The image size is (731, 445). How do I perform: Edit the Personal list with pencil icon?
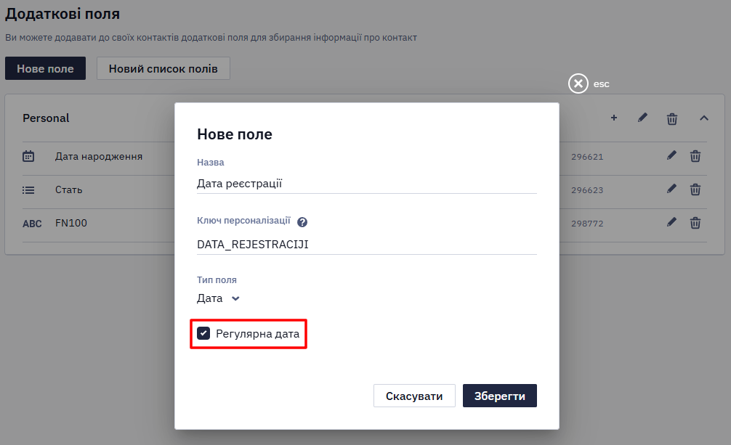(x=642, y=118)
